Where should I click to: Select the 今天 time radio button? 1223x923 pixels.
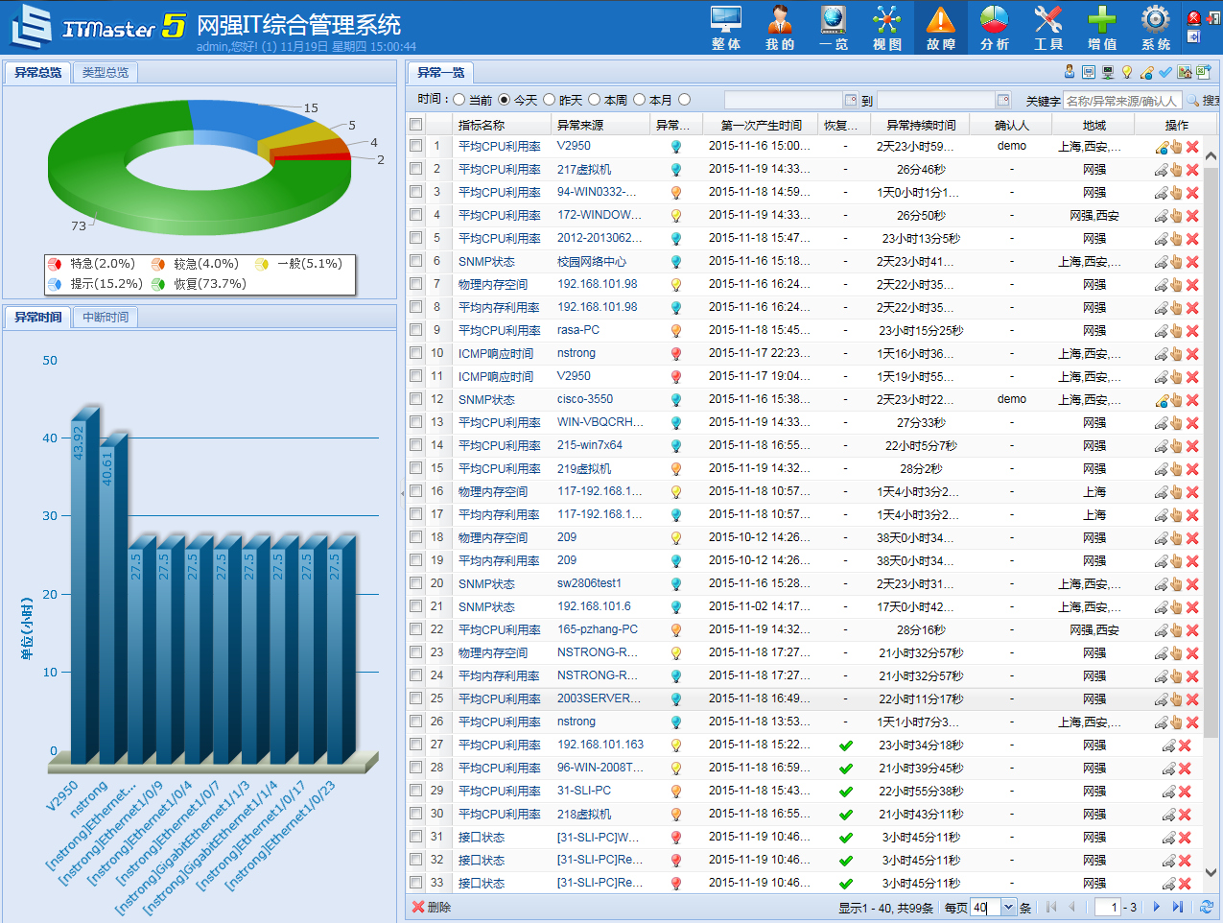pyautogui.click(x=505, y=100)
